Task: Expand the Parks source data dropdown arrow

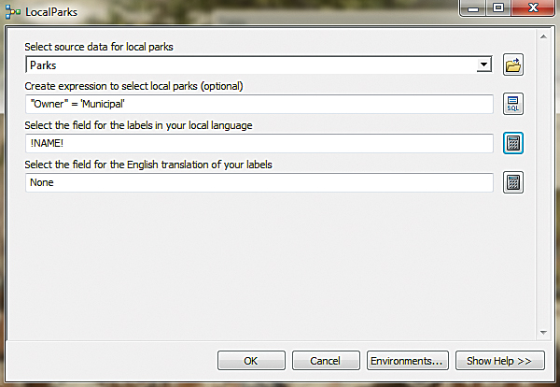Action: coord(483,64)
